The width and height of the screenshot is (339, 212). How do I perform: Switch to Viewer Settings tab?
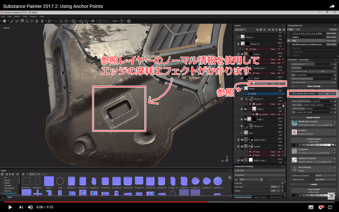pyautogui.click(x=276, y=197)
